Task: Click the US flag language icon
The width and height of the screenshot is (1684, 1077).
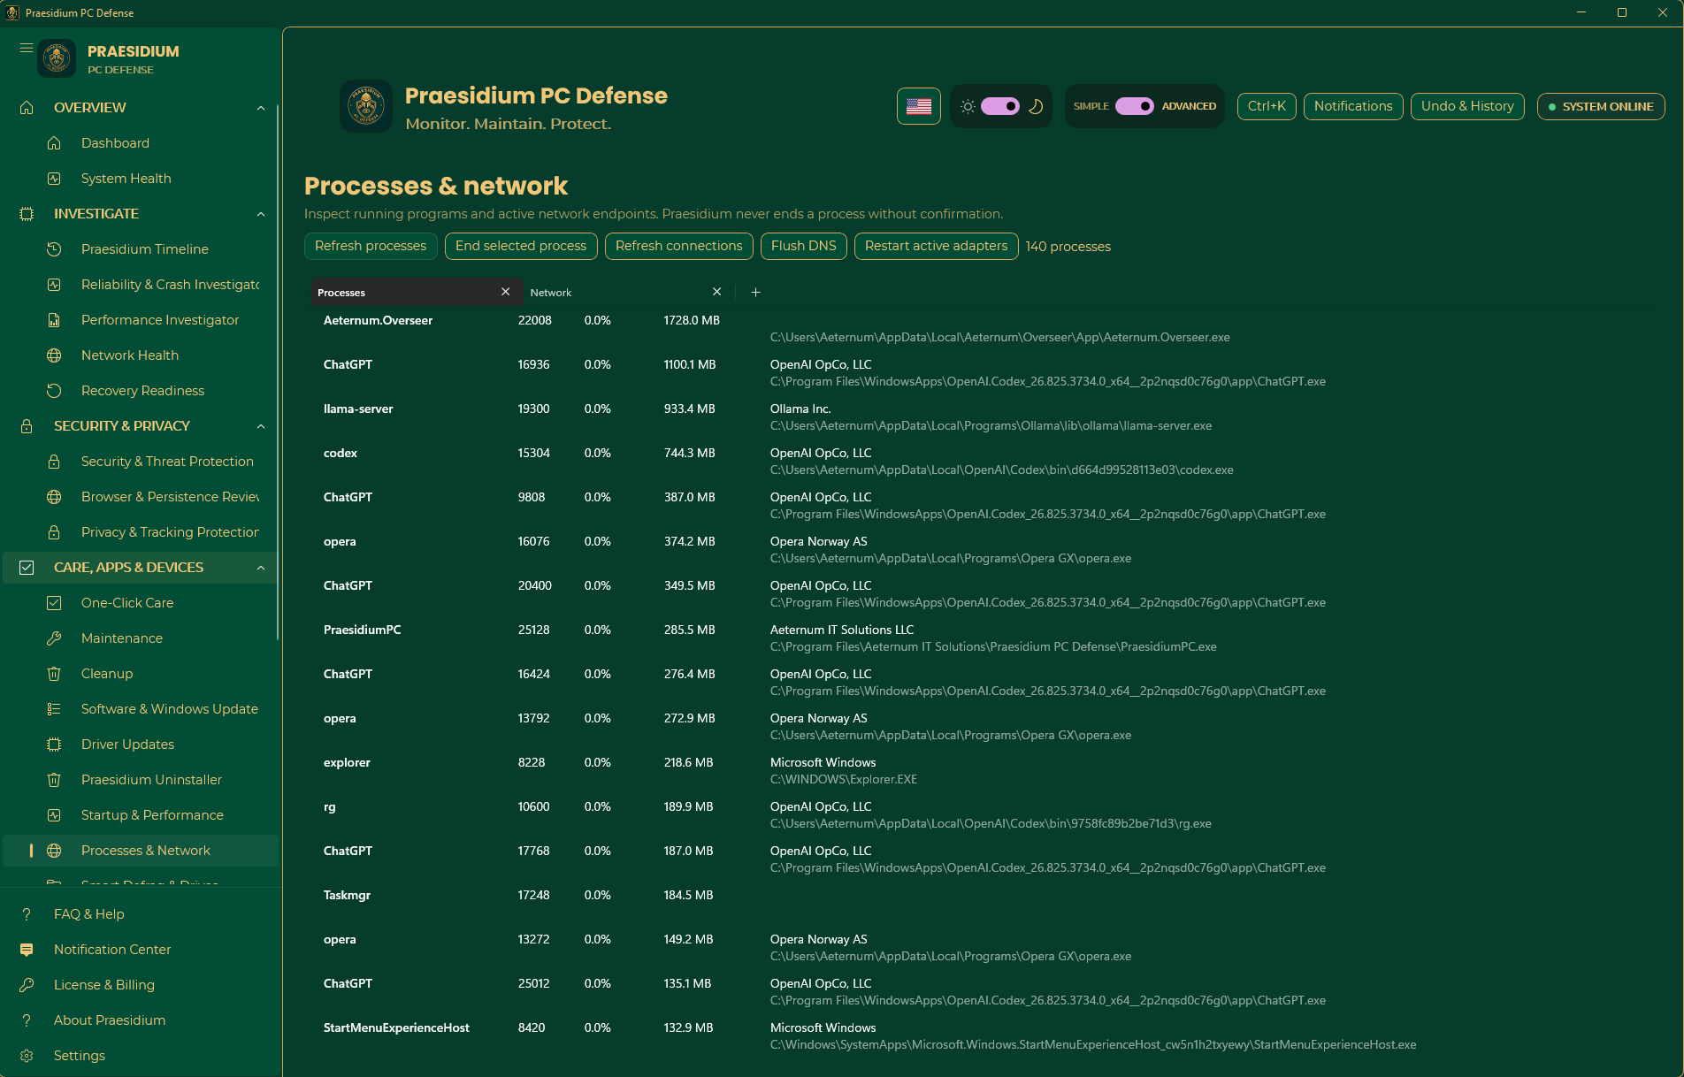Action: (919, 106)
